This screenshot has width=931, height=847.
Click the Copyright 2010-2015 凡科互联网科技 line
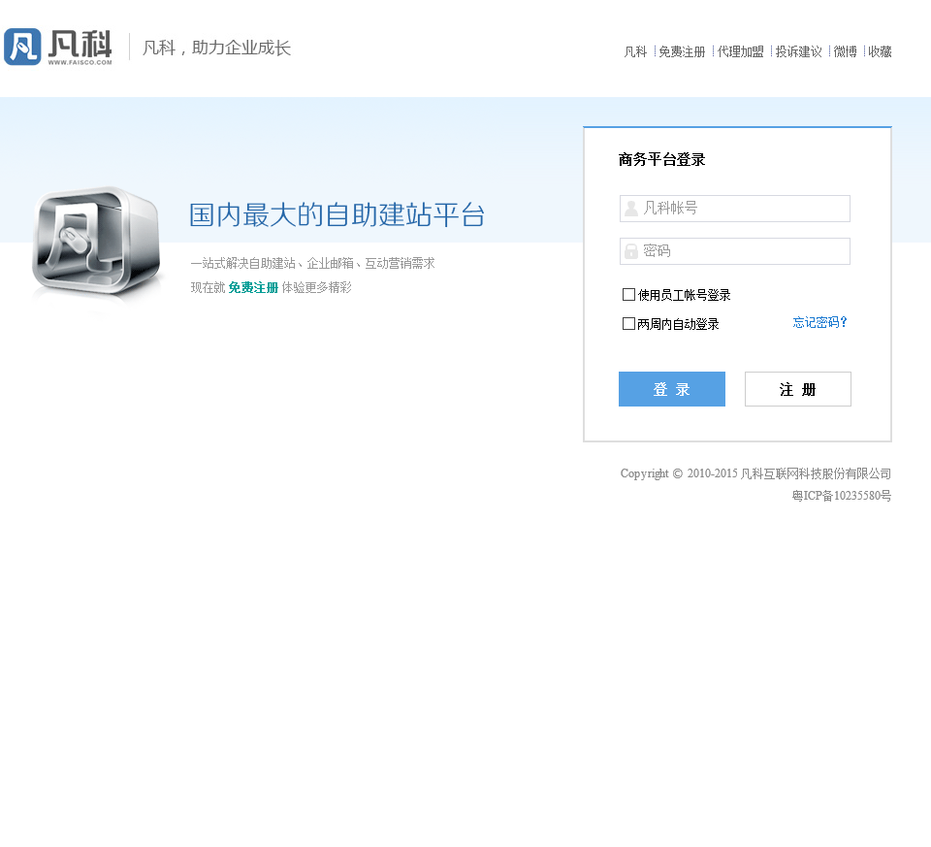tap(755, 473)
